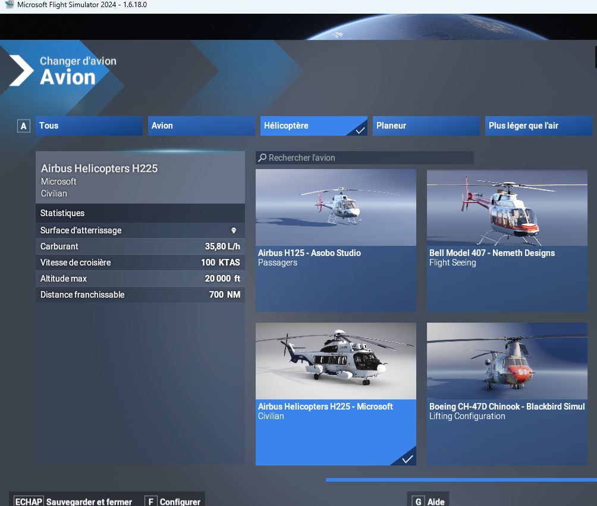The image size is (597, 506).
Task: Click the blue horizontal scrollbar below aircraft list
Action: tap(461, 479)
